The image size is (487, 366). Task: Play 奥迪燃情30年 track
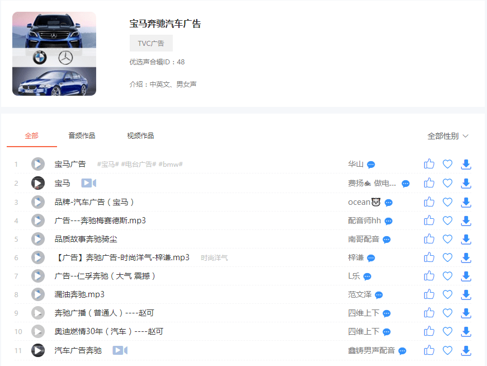38,331
